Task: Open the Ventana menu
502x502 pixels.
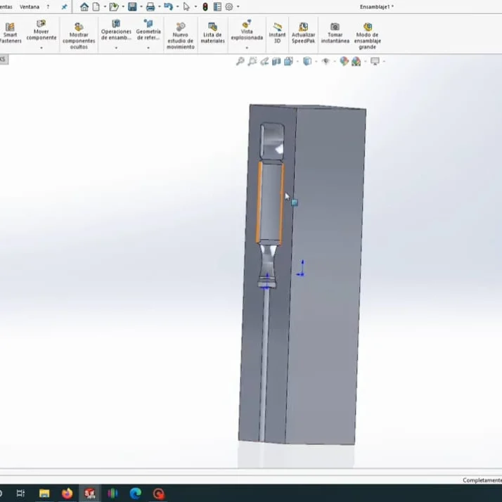Action: point(30,7)
